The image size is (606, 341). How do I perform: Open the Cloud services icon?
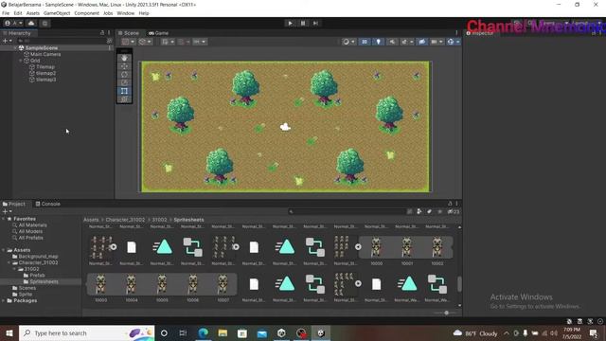click(31, 23)
